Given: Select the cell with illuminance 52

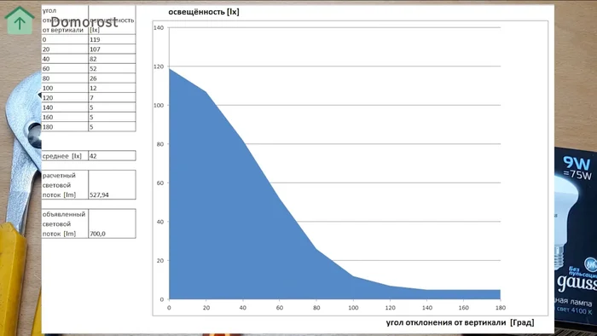Looking at the screenshot, I should pos(112,68).
